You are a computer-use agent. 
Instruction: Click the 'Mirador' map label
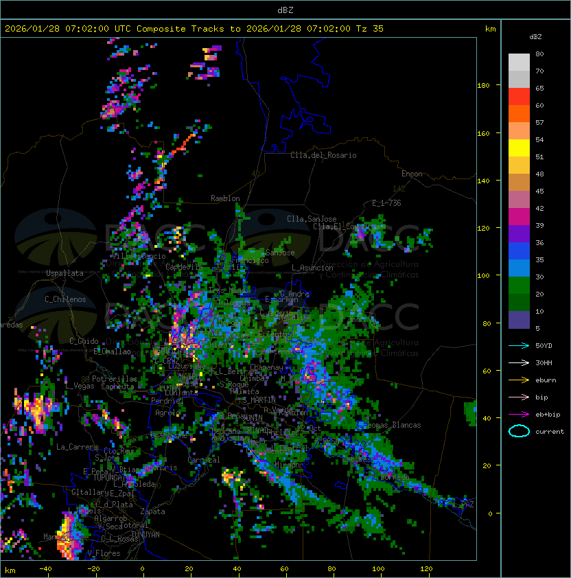(x=290, y=465)
